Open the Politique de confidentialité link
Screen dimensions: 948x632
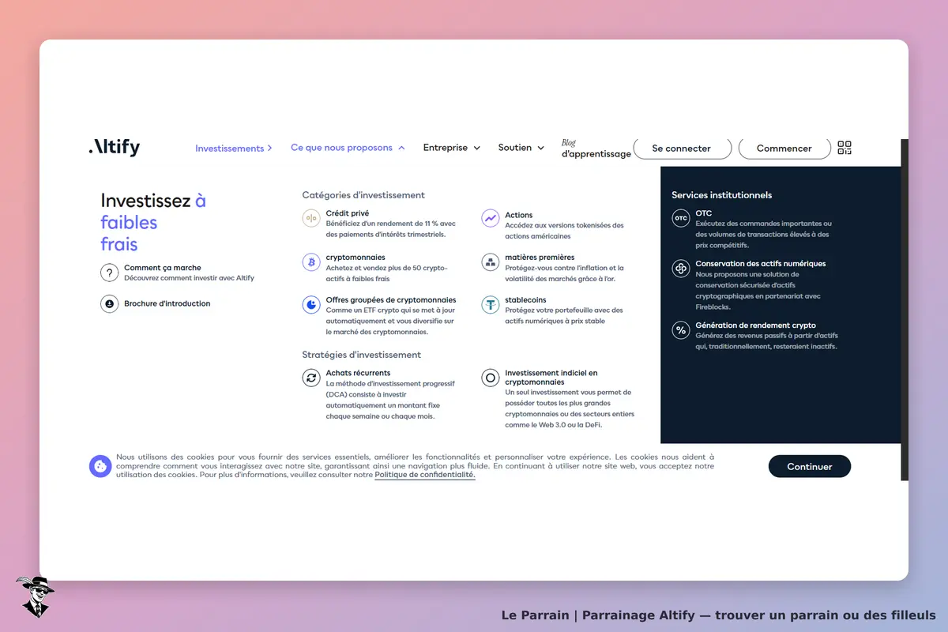(x=425, y=476)
